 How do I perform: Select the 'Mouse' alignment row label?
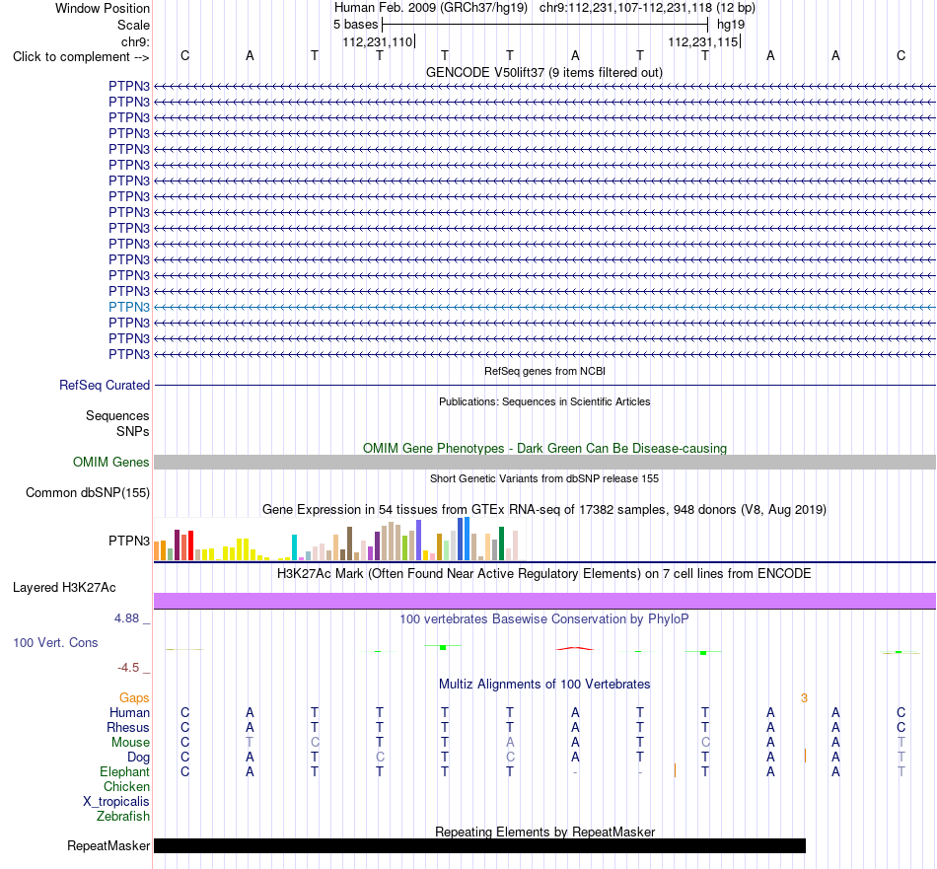pyautogui.click(x=130, y=743)
